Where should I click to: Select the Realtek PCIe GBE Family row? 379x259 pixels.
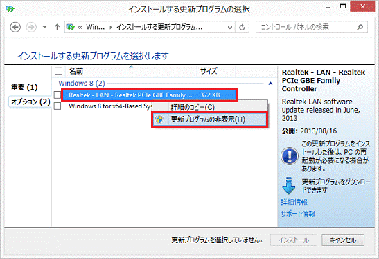(149, 95)
